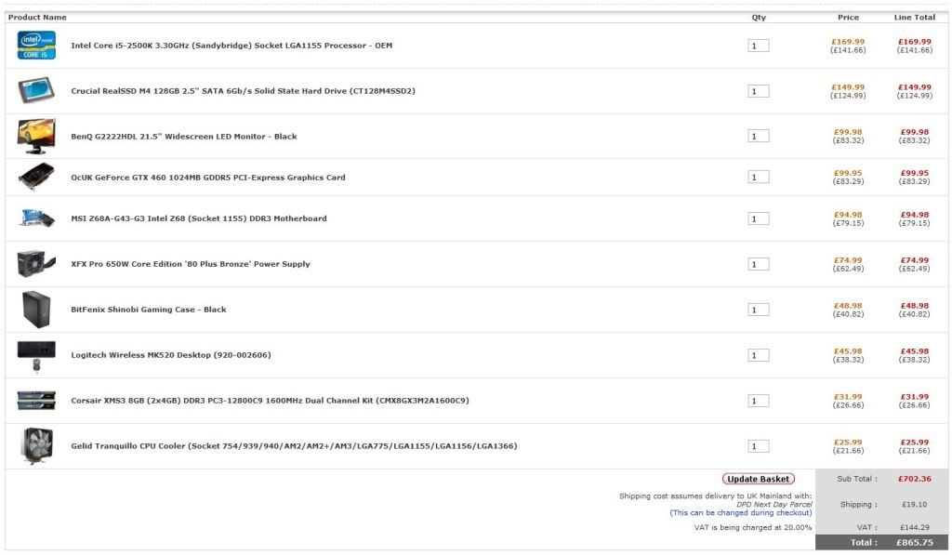Screen dimensions: 952x555
Task: Click the Logitech Wireless MK520 Desktop link
Action: [171, 355]
